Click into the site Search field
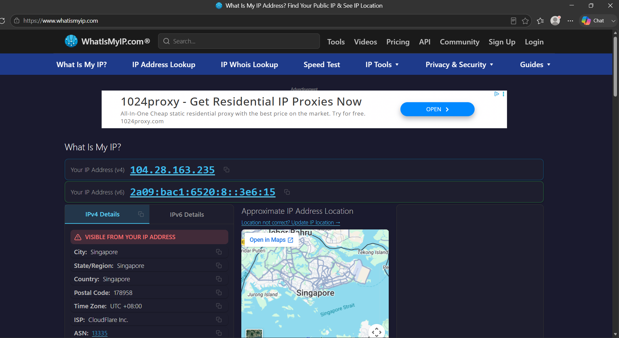 point(239,41)
